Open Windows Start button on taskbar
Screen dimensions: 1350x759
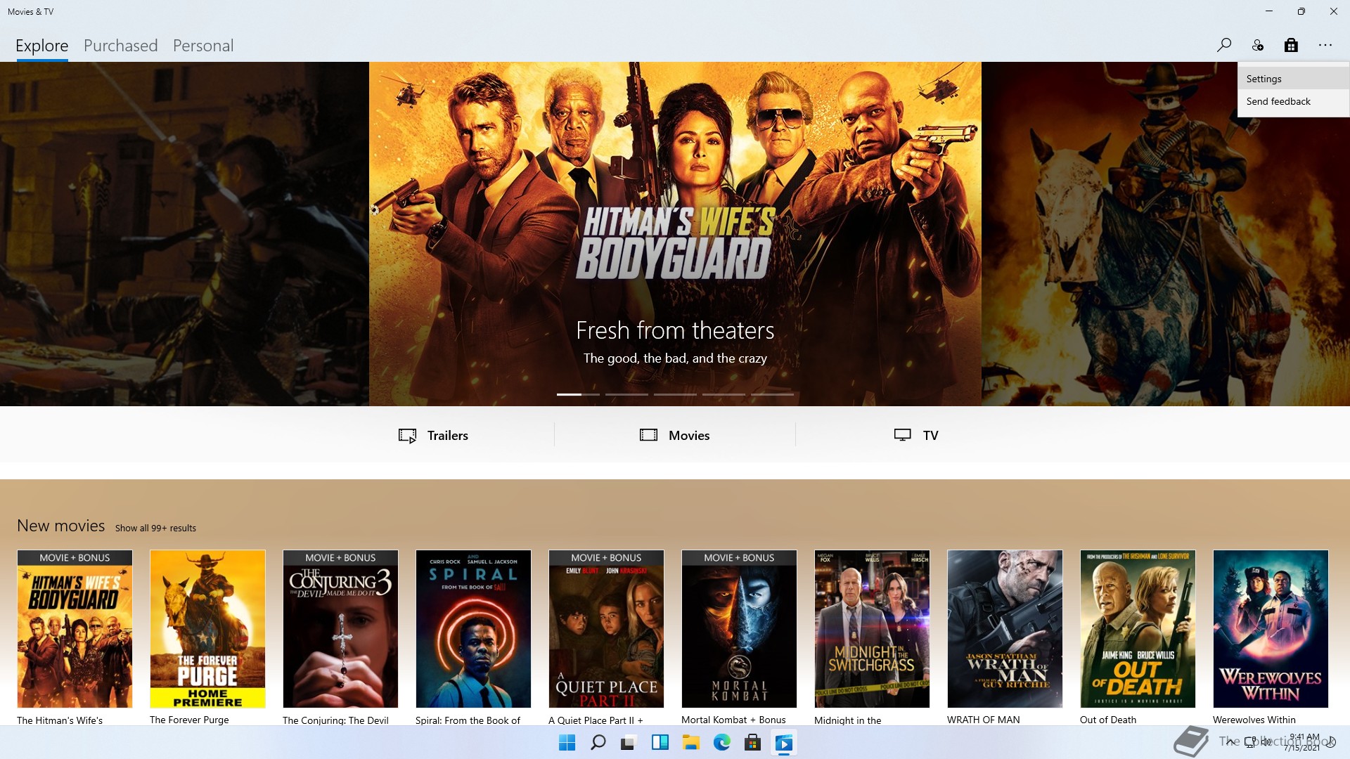pyautogui.click(x=567, y=743)
